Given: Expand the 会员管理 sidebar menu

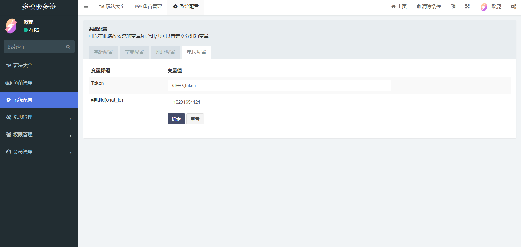Looking at the screenshot, I should click(x=39, y=152).
